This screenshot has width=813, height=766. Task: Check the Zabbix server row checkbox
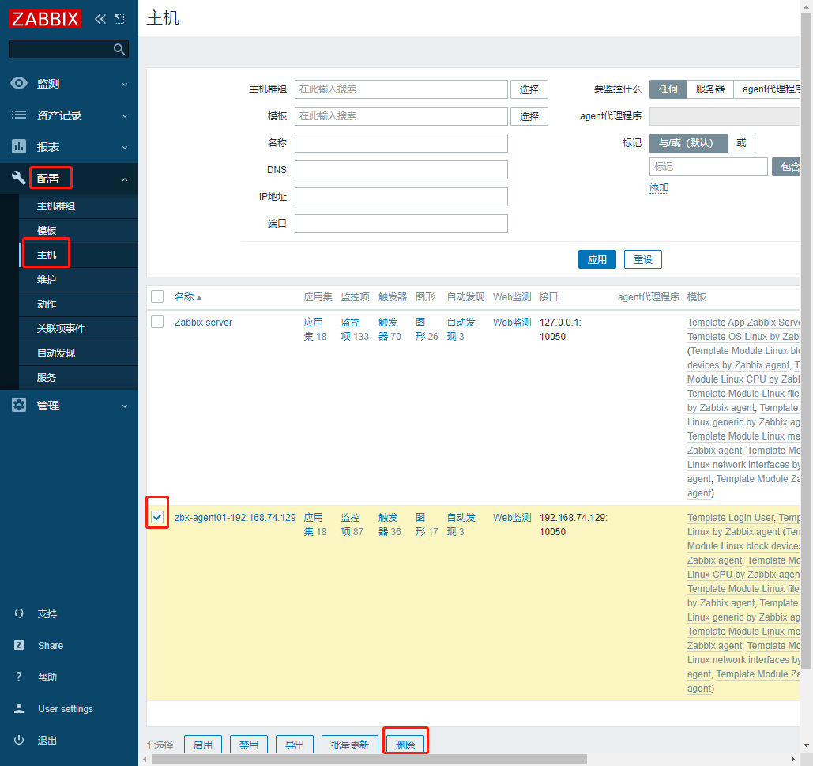157,322
